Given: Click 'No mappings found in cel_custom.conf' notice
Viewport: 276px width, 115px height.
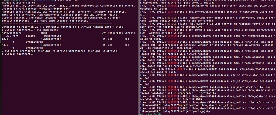Looking at the screenshot, I should pyautogui.click(x=208, y=25).
